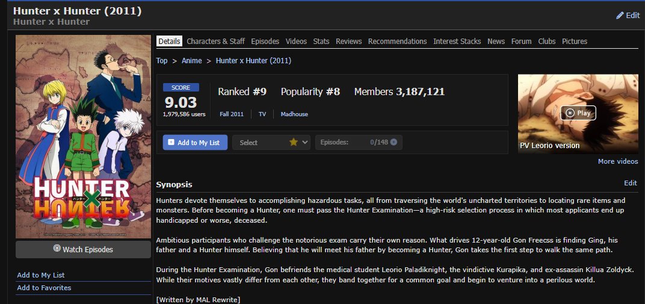Click Hunter x Hunter (2011) breadcrumb link
Screen dimensions: 645x304
pos(253,60)
